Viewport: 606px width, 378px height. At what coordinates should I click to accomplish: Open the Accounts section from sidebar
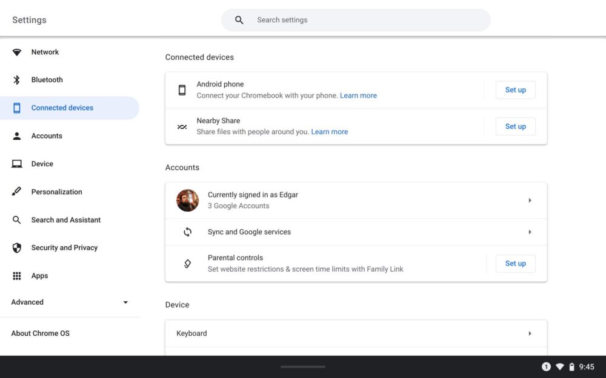[47, 136]
